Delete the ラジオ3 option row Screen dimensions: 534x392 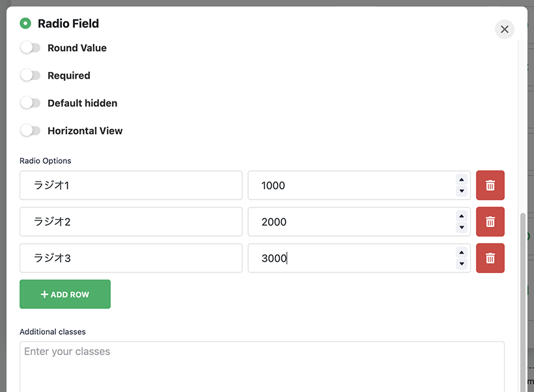490,258
